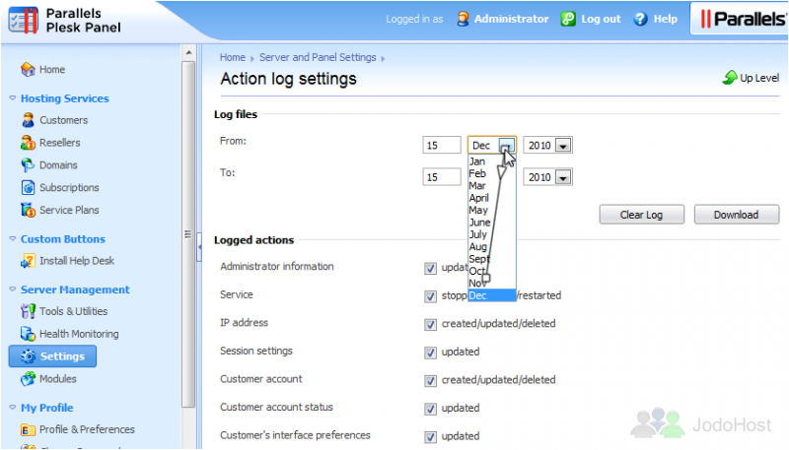Collapse the Custom Buttons section
The width and height of the screenshot is (789, 450).
click(13, 238)
